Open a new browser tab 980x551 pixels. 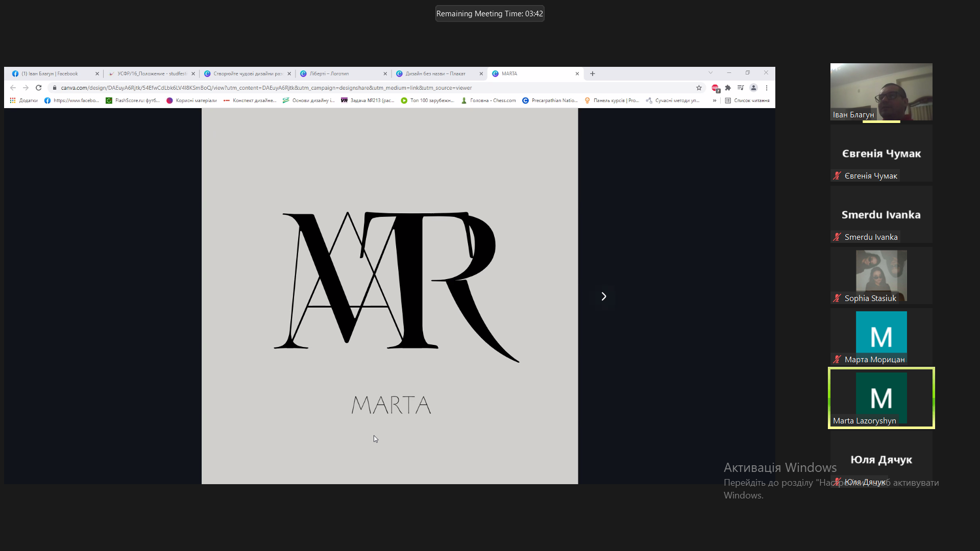pyautogui.click(x=592, y=73)
